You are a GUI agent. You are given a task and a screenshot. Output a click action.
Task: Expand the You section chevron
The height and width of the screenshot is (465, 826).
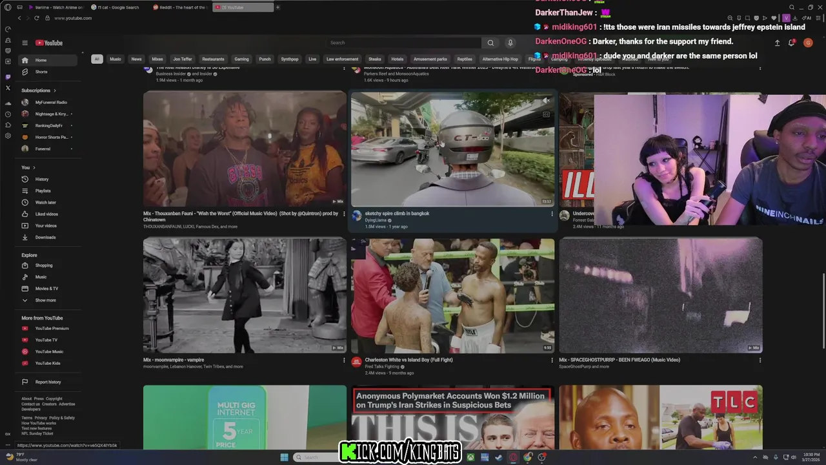34,167
